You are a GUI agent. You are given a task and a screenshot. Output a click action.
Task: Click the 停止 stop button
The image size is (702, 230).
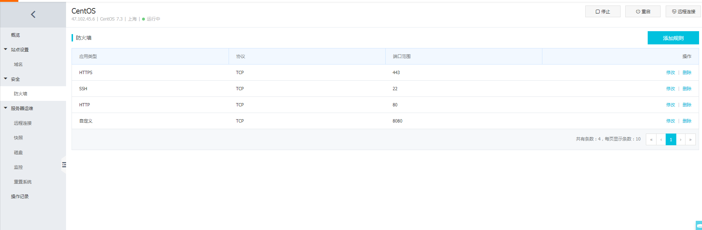point(603,11)
